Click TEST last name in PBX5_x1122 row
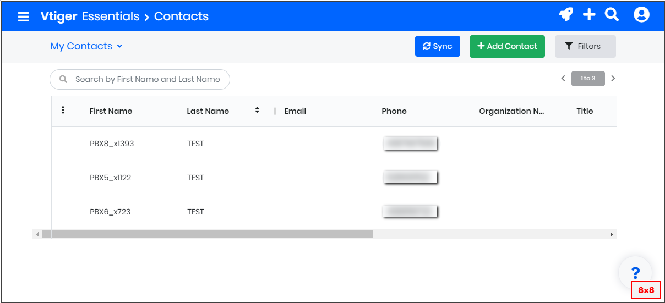The image size is (665, 303). point(195,178)
